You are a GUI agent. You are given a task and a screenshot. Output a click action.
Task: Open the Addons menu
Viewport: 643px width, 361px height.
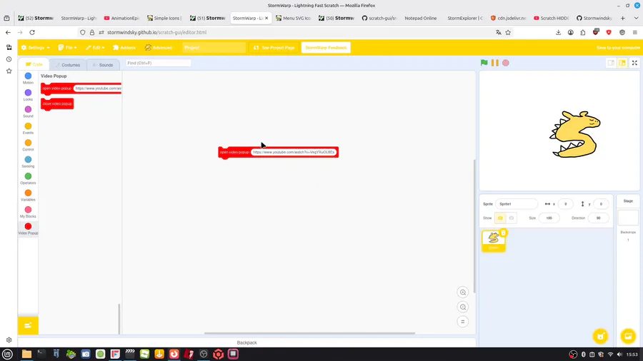(124, 48)
